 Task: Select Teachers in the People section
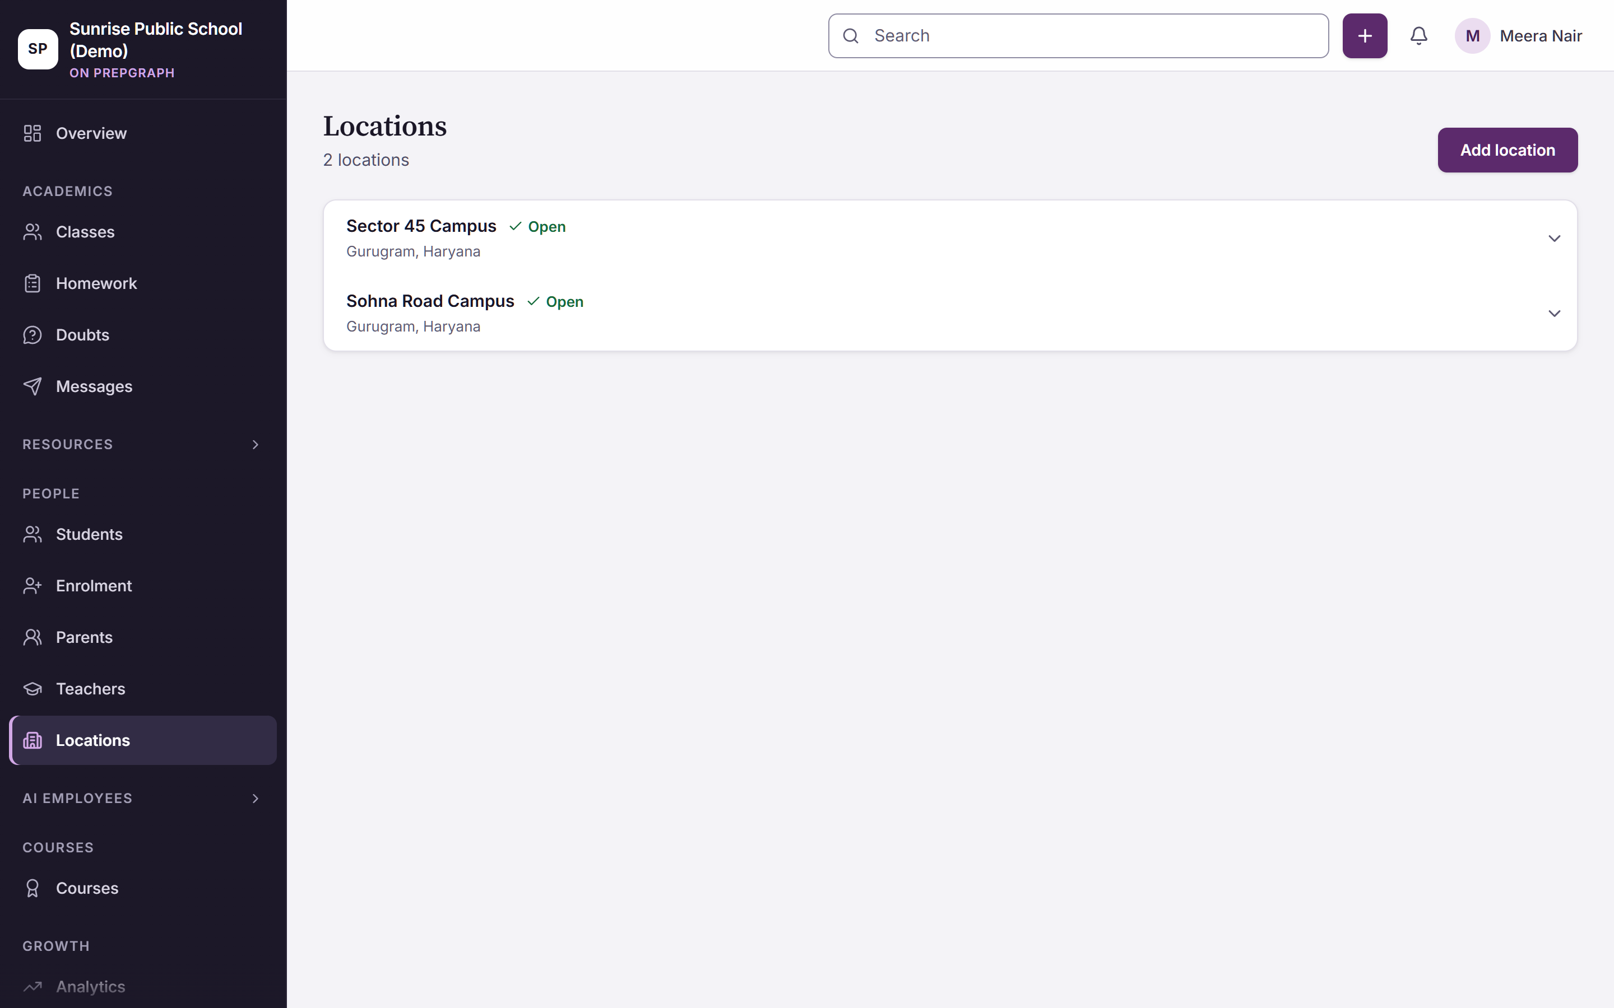tap(143, 689)
